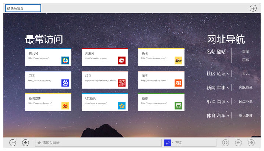Click the http://www.weibo.com/ URL text

pyautogui.click(x=40, y=103)
